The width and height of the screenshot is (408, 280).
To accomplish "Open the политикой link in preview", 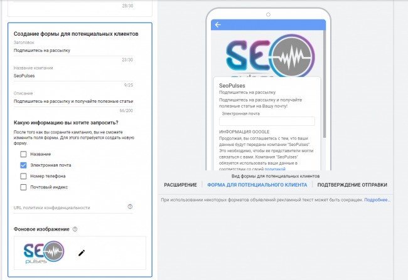I will point(274,169).
